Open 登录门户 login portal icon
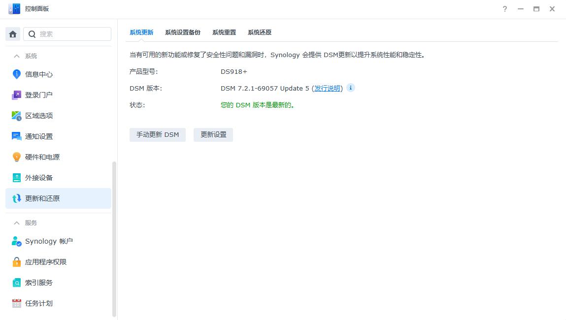Viewport: 566px width, 320px height. tap(17, 95)
